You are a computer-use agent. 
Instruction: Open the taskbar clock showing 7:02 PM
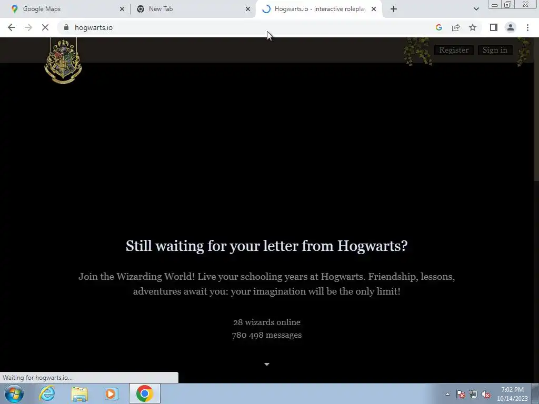point(512,394)
